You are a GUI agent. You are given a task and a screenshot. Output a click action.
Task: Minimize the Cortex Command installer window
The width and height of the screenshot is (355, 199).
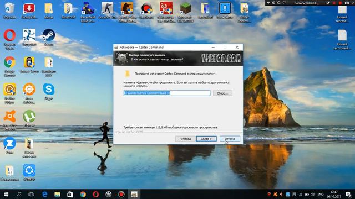[x=213, y=47]
